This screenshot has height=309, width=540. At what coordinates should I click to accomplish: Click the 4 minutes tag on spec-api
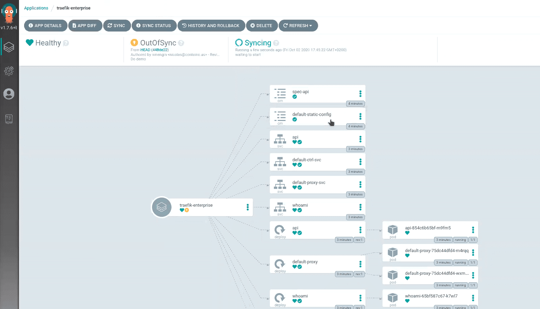pos(355,104)
